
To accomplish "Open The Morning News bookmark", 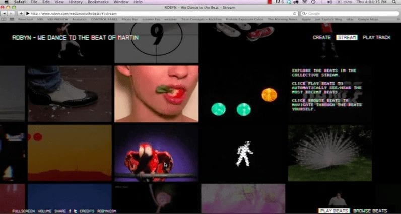I will tap(283, 19).
